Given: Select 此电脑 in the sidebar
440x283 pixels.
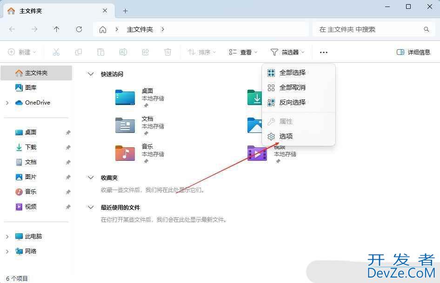Looking at the screenshot, I should pyautogui.click(x=33, y=237).
